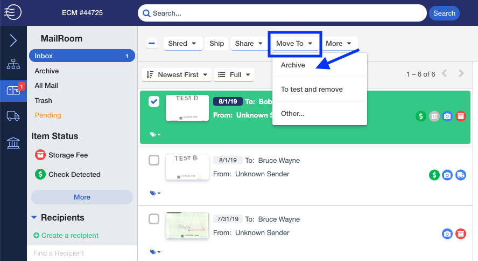This screenshot has width=478, height=261.
Task: Click the Find a Recipient field
Action: (x=82, y=253)
